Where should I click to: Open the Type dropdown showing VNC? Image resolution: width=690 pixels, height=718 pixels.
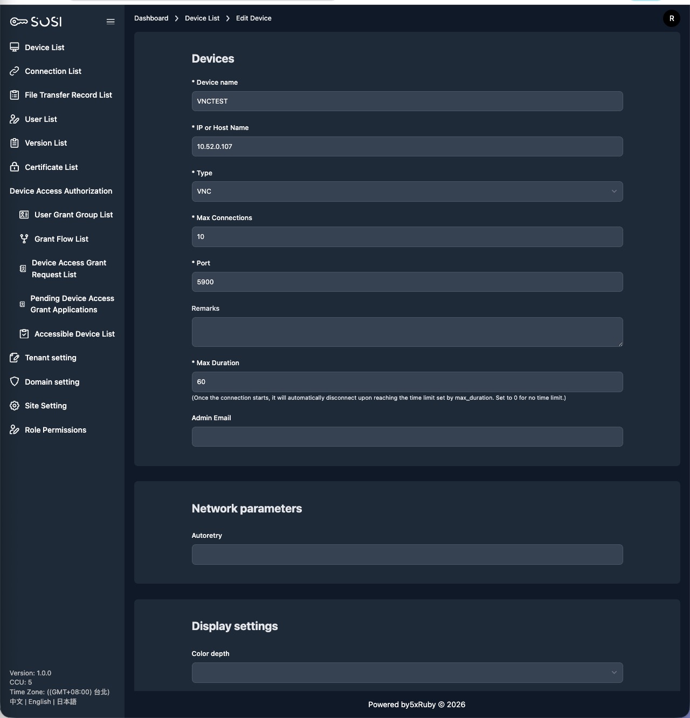coord(408,192)
